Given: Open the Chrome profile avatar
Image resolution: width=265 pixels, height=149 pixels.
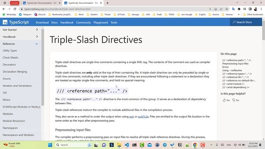Looking at the screenshot, I should tap(255, 9).
